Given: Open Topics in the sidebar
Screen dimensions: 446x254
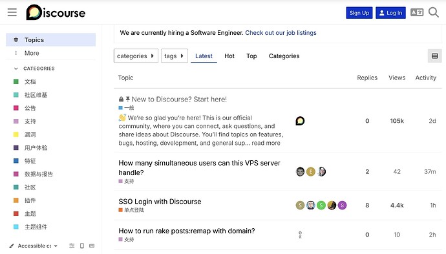Looking at the screenshot, I should coord(50,40).
